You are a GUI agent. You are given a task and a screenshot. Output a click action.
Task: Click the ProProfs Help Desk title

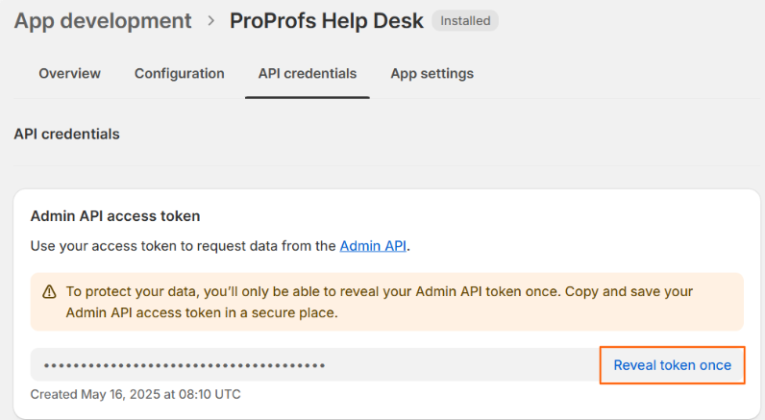(x=327, y=20)
